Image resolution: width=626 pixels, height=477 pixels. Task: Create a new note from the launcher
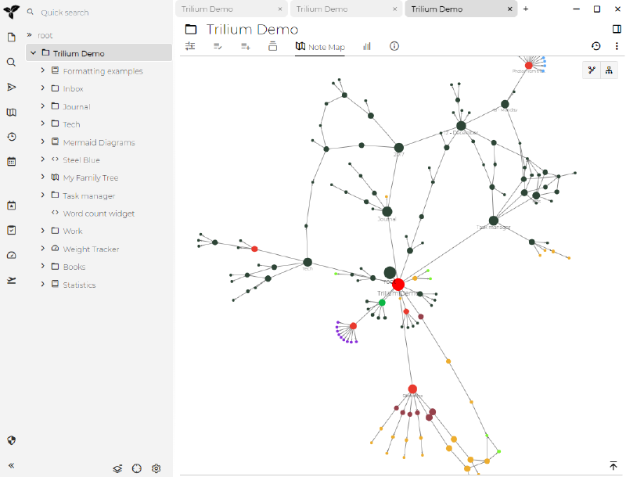(x=12, y=37)
